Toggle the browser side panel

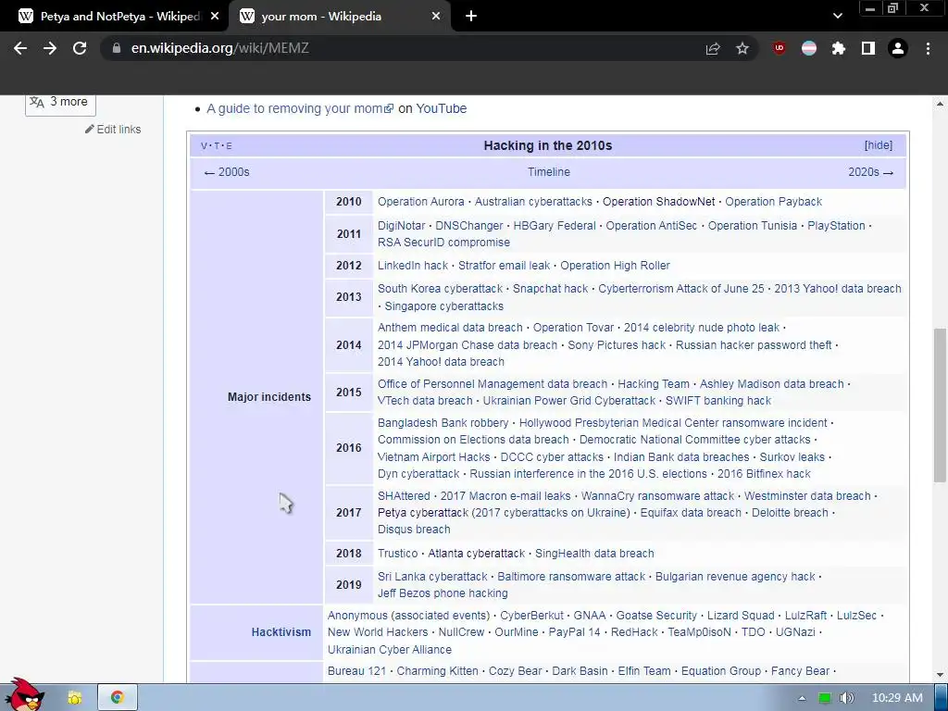pyautogui.click(x=868, y=48)
